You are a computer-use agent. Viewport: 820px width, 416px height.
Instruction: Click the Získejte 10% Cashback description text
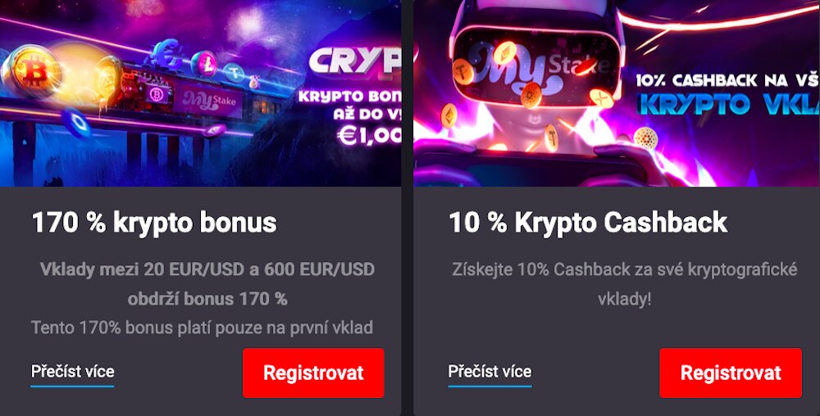coord(624,284)
